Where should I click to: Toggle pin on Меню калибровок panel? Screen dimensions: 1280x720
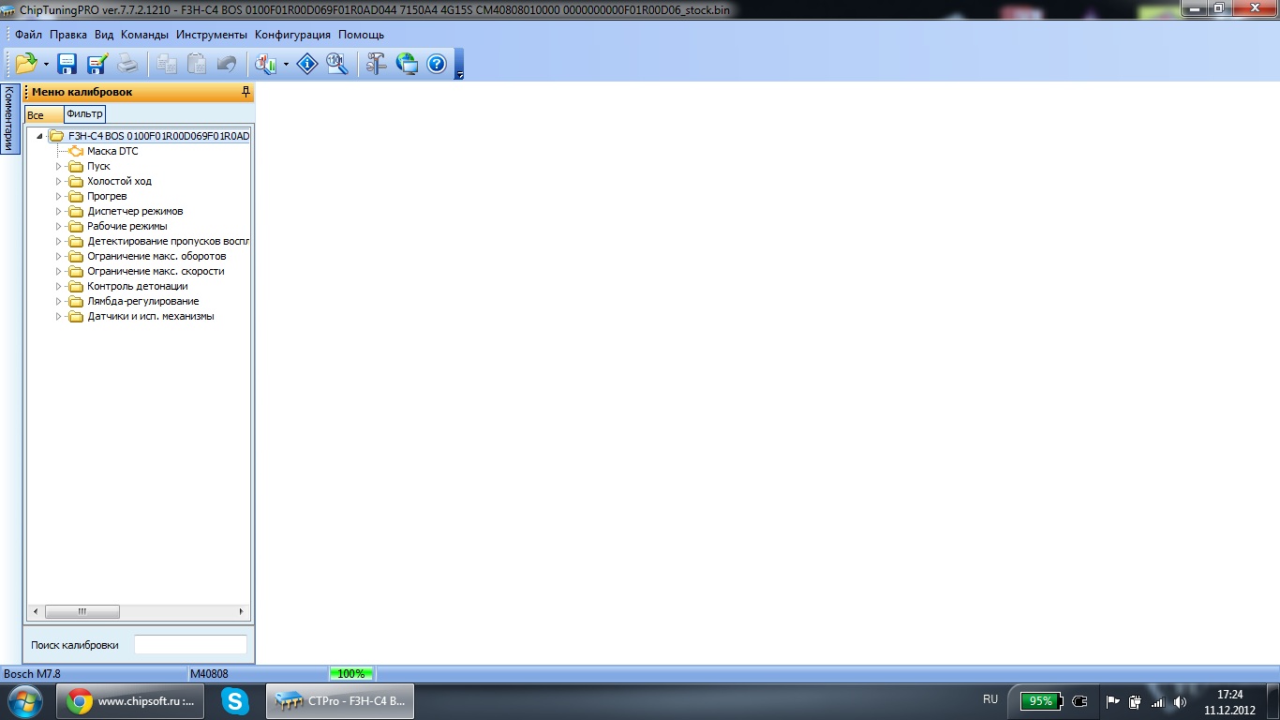pos(246,92)
